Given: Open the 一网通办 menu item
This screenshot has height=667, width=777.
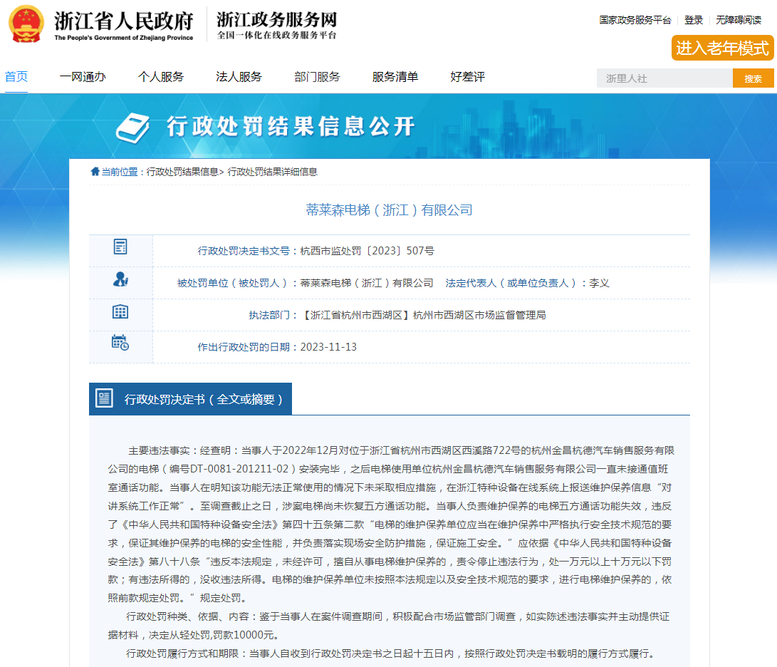Looking at the screenshot, I should click(83, 77).
